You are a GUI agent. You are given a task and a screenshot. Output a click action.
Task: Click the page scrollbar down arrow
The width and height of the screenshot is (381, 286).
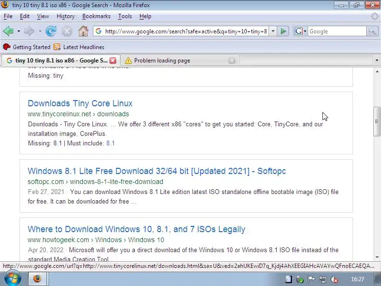377,257
